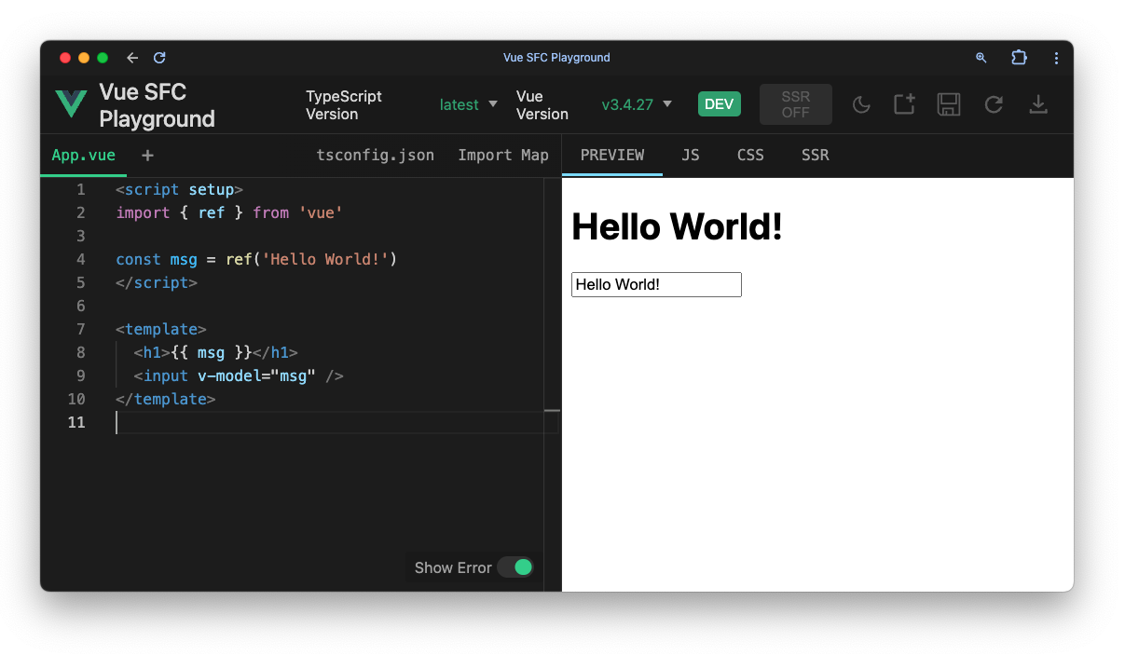The height and width of the screenshot is (669, 1125).
Task: Switch to CSS output tab
Action: tap(750, 156)
